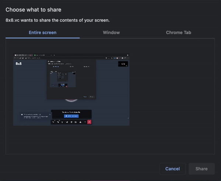Click the heart icon in the preview's notification
This screenshot has height=181, width=221.
pos(22,115)
